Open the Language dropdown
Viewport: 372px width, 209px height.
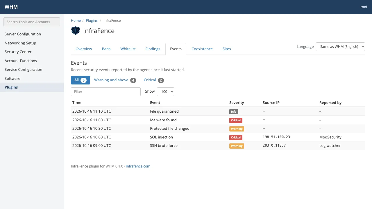(340, 47)
